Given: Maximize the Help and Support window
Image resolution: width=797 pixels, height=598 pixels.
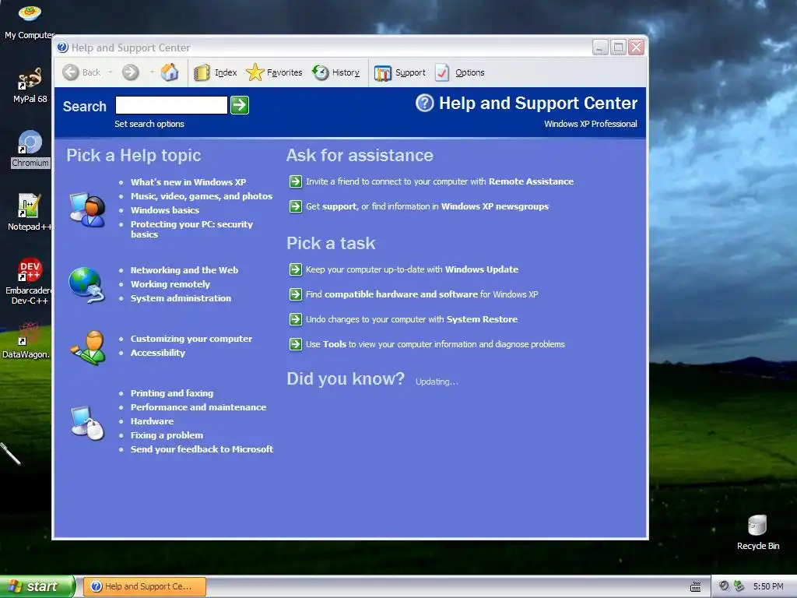Looking at the screenshot, I should click(618, 47).
